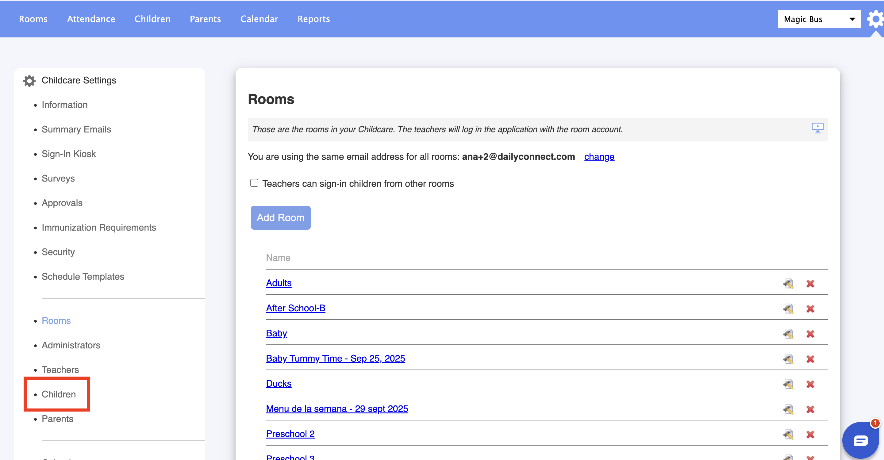Open the Magic Bus center dropdown
This screenshot has height=460, width=884.
tap(818, 19)
